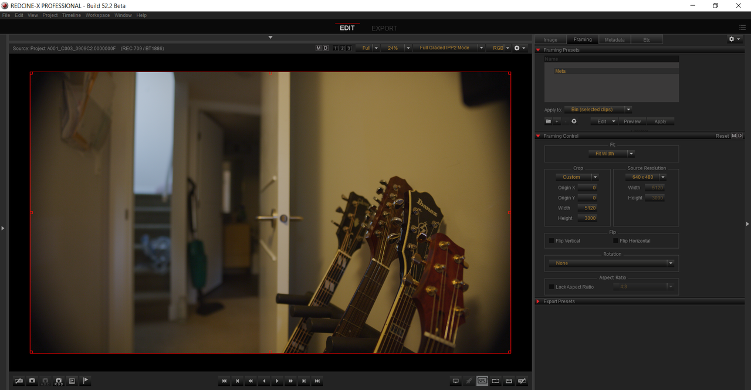Click the fast forward transport button
The height and width of the screenshot is (390, 751).
click(x=291, y=381)
